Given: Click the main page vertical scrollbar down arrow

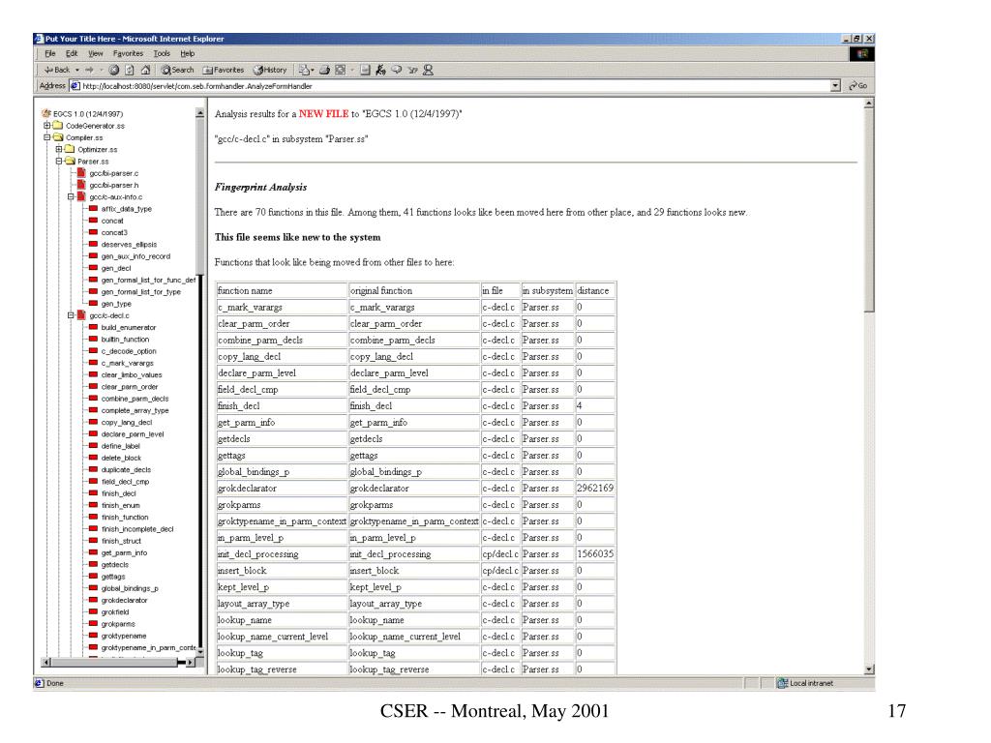Looking at the screenshot, I should [x=869, y=669].
